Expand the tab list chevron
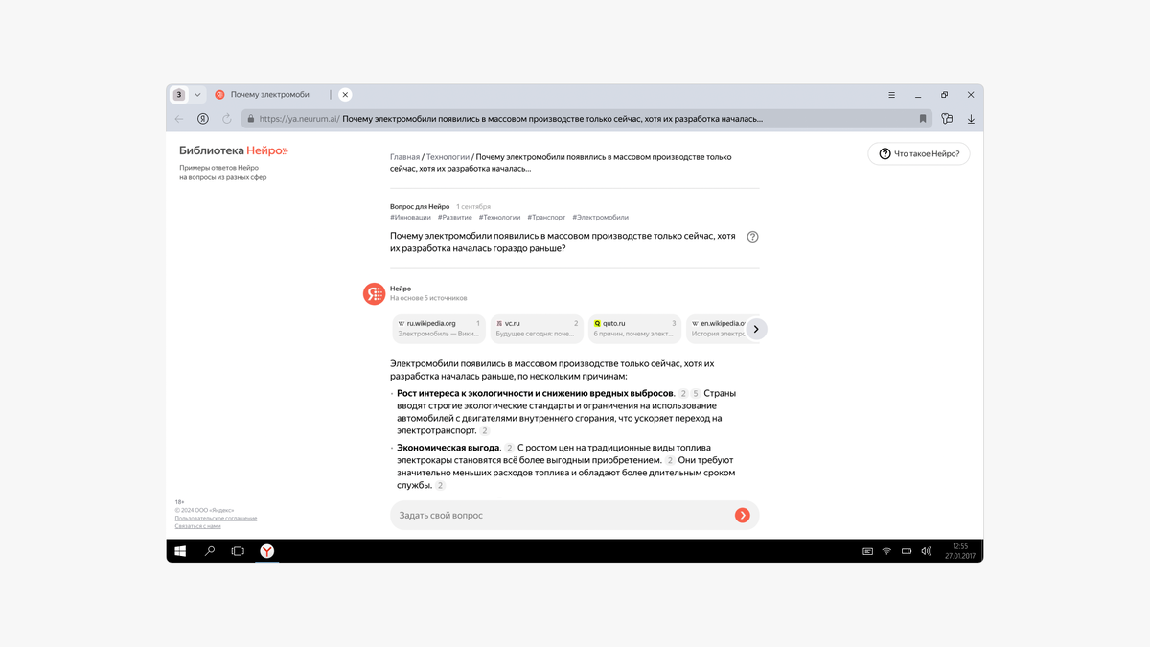The height and width of the screenshot is (647, 1150). [197, 95]
